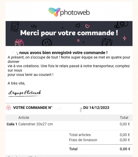Click the Merci pour votre commande banner heading

pyautogui.click(x=69, y=33)
